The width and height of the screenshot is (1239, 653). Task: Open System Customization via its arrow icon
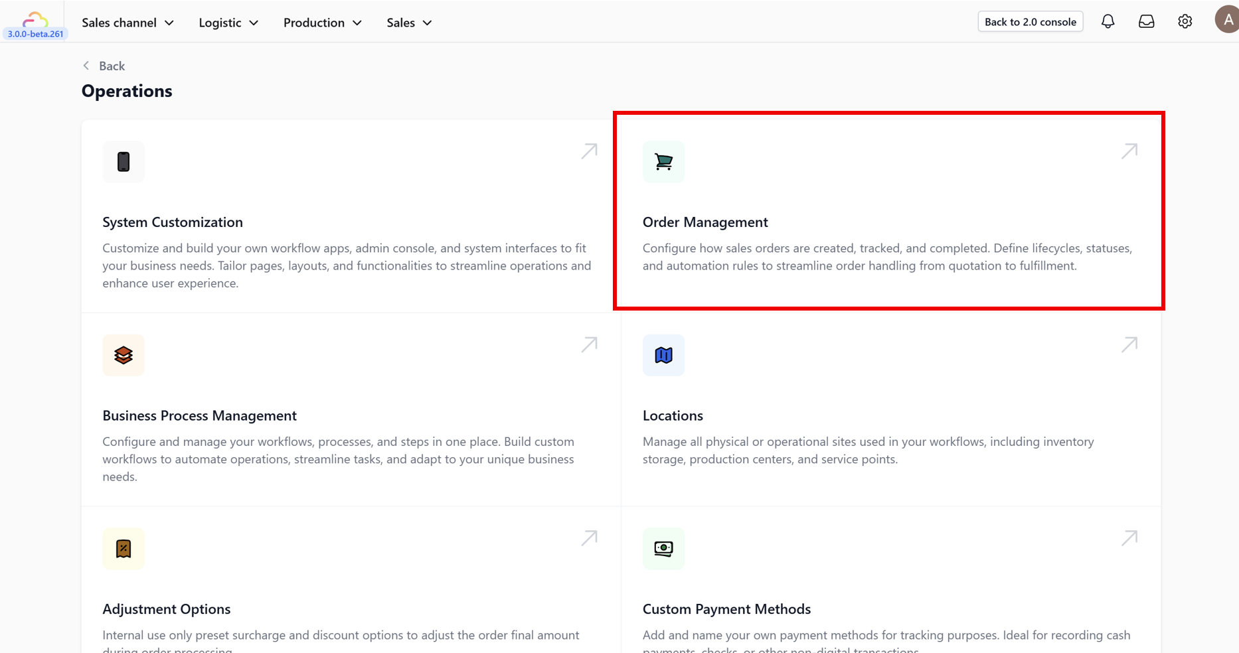click(x=589, y=151)
